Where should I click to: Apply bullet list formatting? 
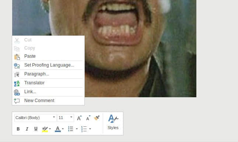(71, 129)
